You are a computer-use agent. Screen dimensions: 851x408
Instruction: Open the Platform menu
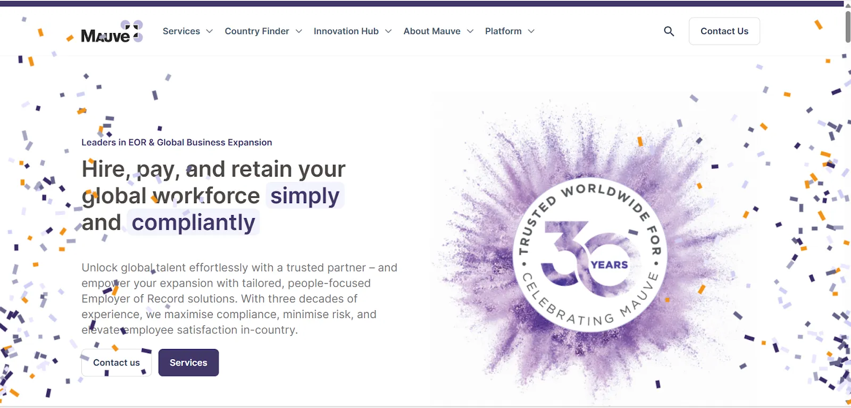click(x=503, y=31)
